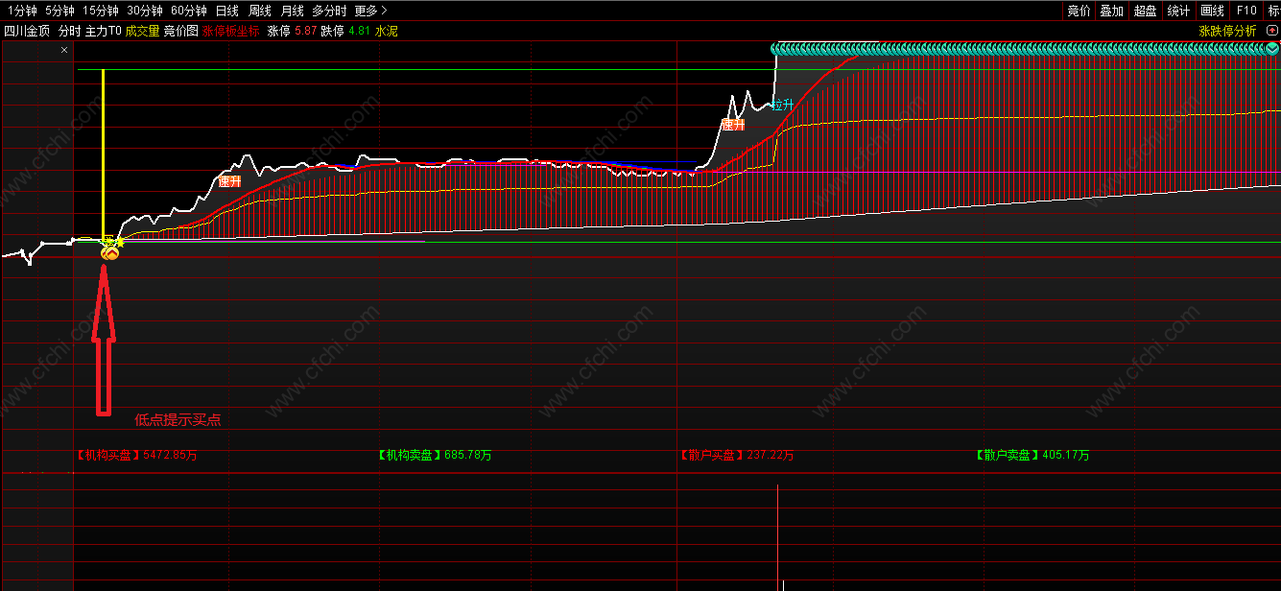Toggle the 成交量 volume indicator
The image size is (1281, 591).
[143, 31]
